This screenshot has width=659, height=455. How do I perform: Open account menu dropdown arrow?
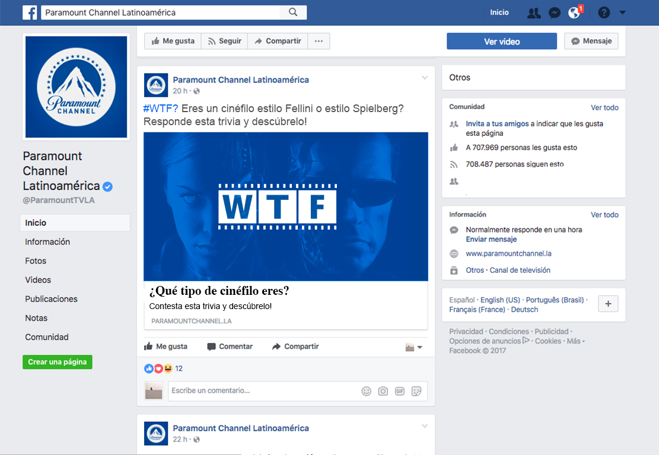pos(622,12)
